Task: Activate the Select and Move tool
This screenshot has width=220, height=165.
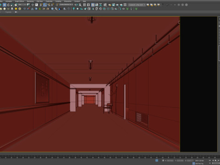Action: click(5, 5)
